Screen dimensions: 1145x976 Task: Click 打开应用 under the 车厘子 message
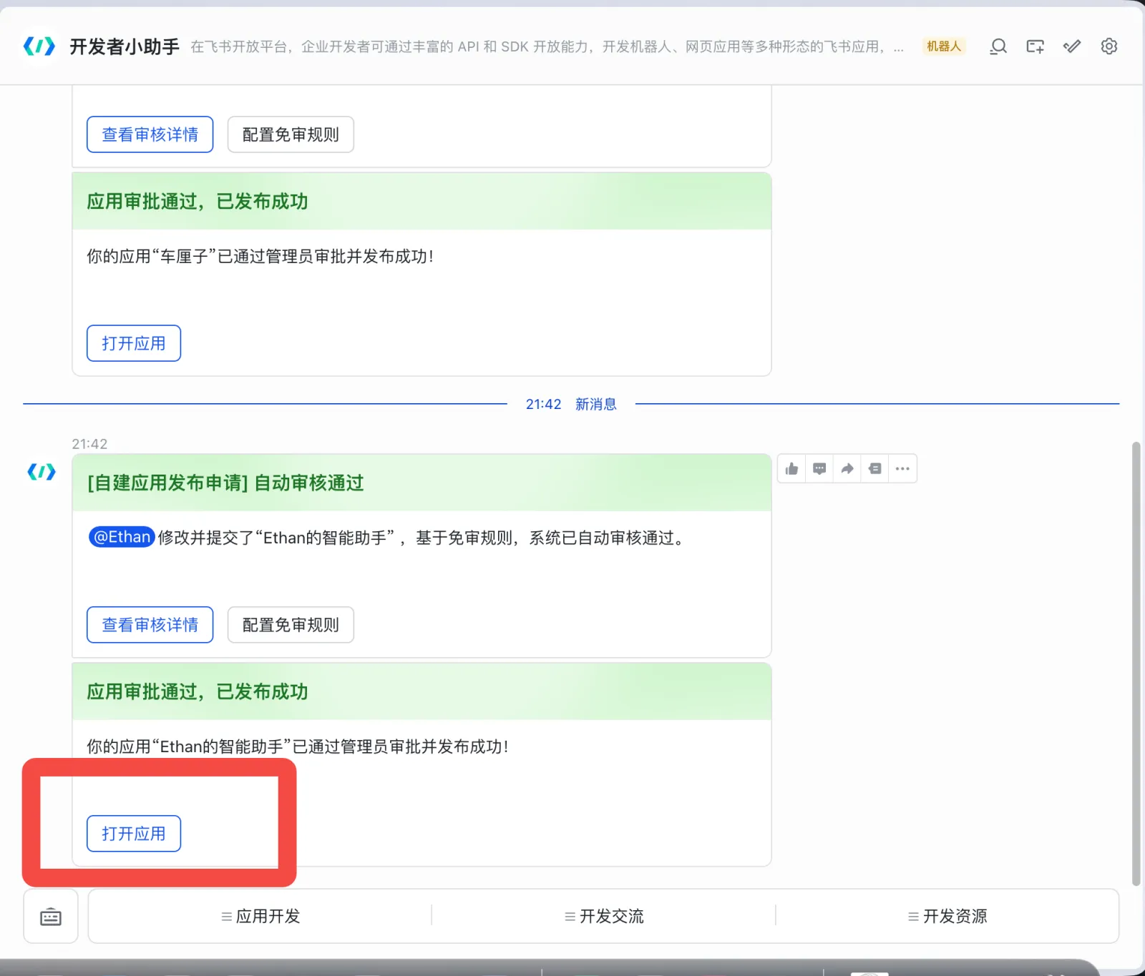[134, 343]
